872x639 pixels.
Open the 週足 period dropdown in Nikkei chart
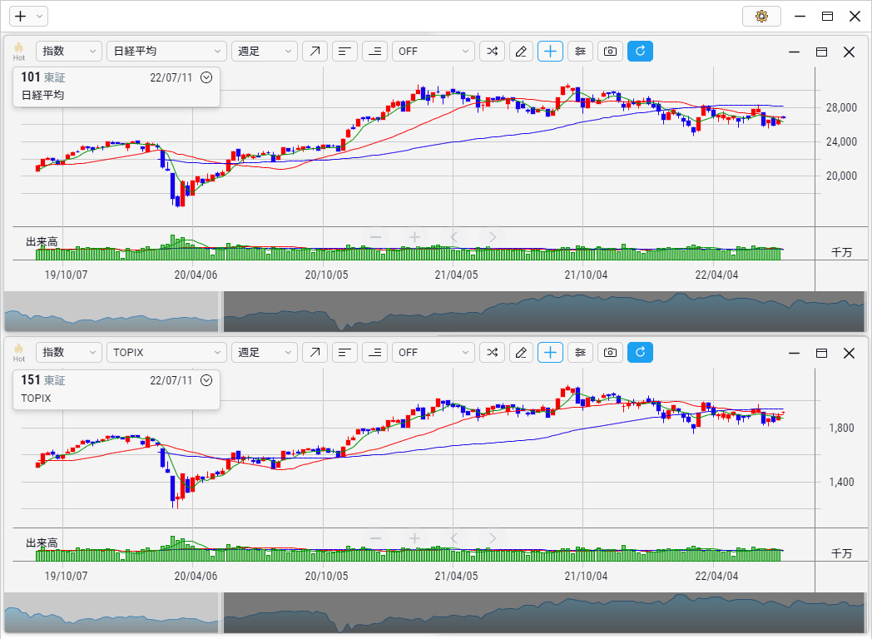(x=265, y=51)
